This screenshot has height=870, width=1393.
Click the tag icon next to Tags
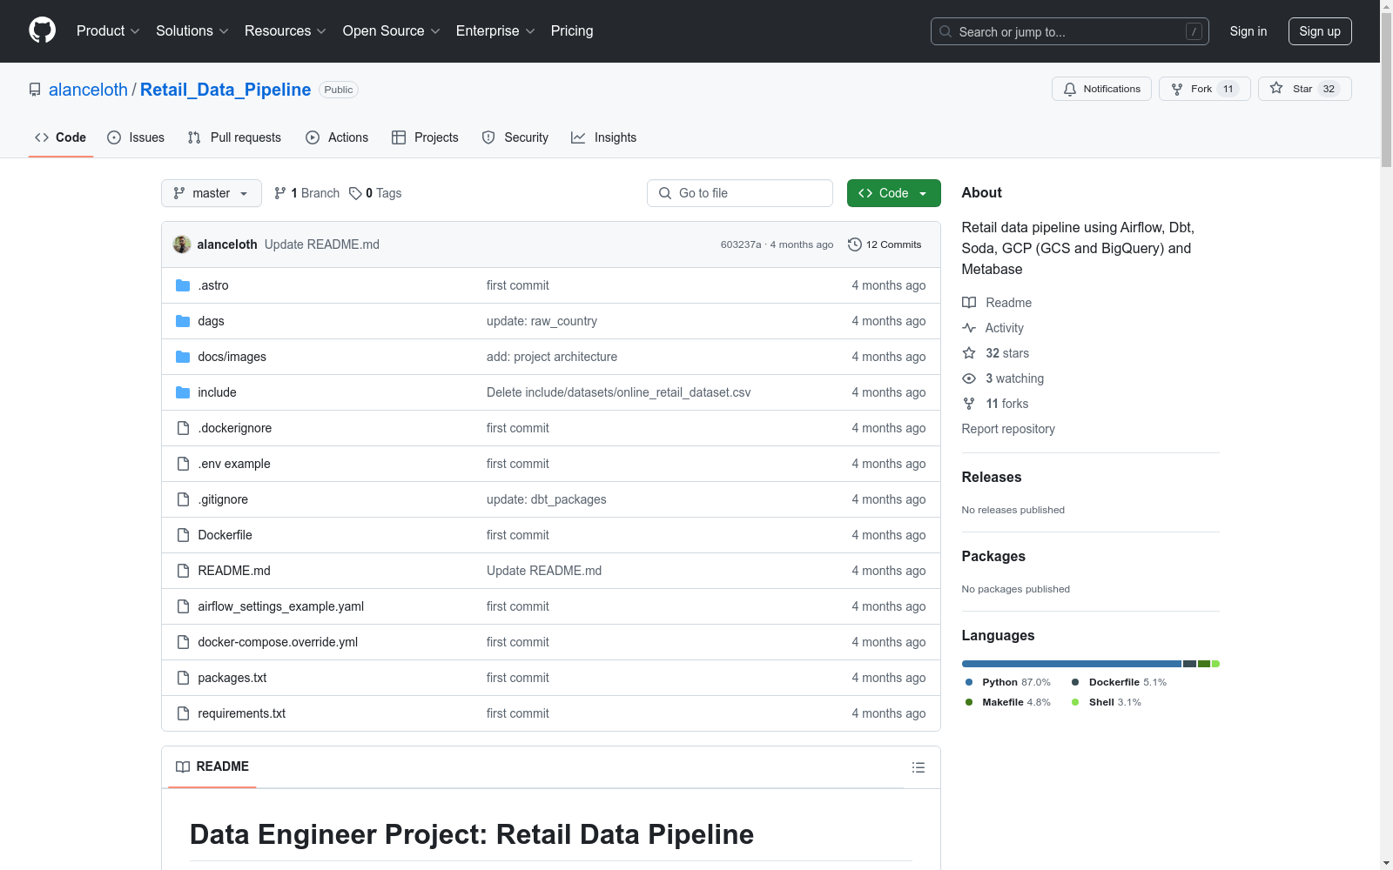[x=355, y=193]
